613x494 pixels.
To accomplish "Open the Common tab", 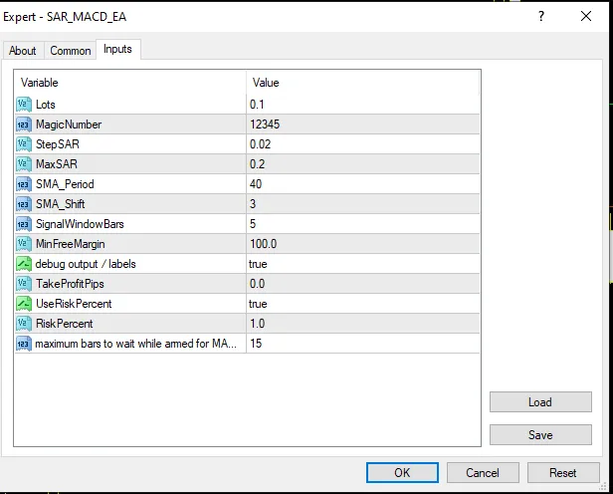I will click(71, 51).
